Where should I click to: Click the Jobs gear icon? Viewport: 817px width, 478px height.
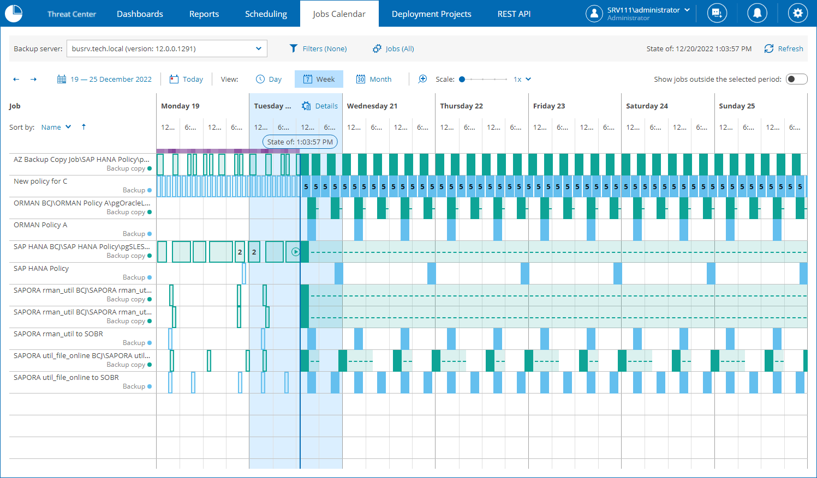[x=377, y=49]
